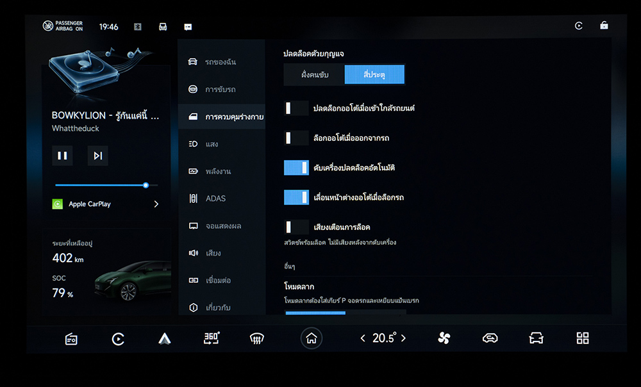Enable ปลดล็อกออโต้เมื่อเข้าใกล้รถยนต์ toggle

point(296,108)
